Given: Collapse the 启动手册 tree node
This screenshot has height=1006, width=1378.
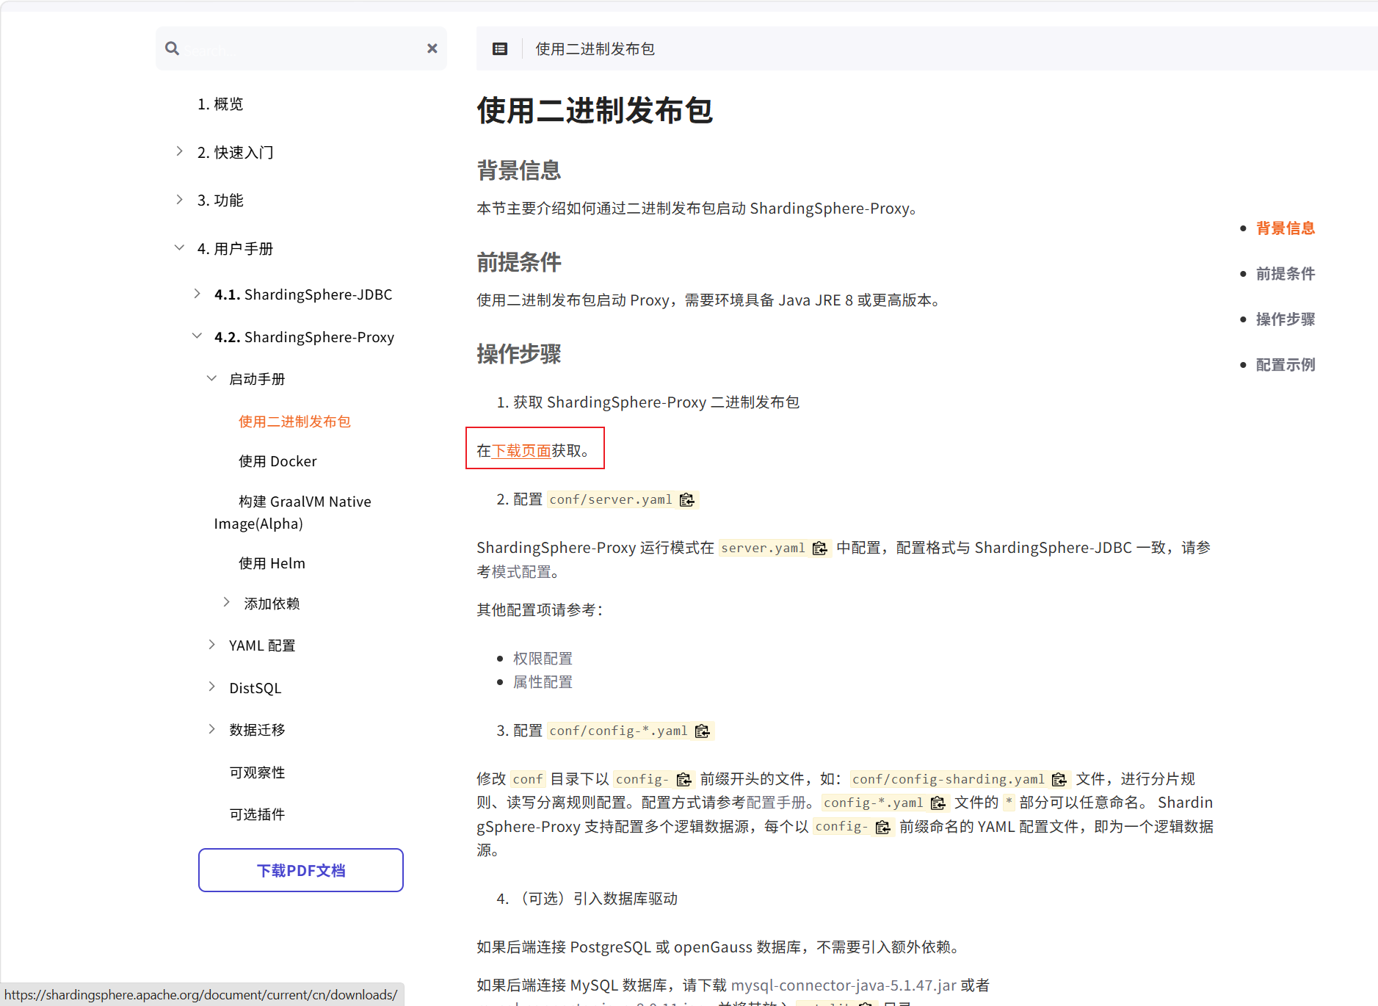Looking at the screenshot, I should 212,378.
